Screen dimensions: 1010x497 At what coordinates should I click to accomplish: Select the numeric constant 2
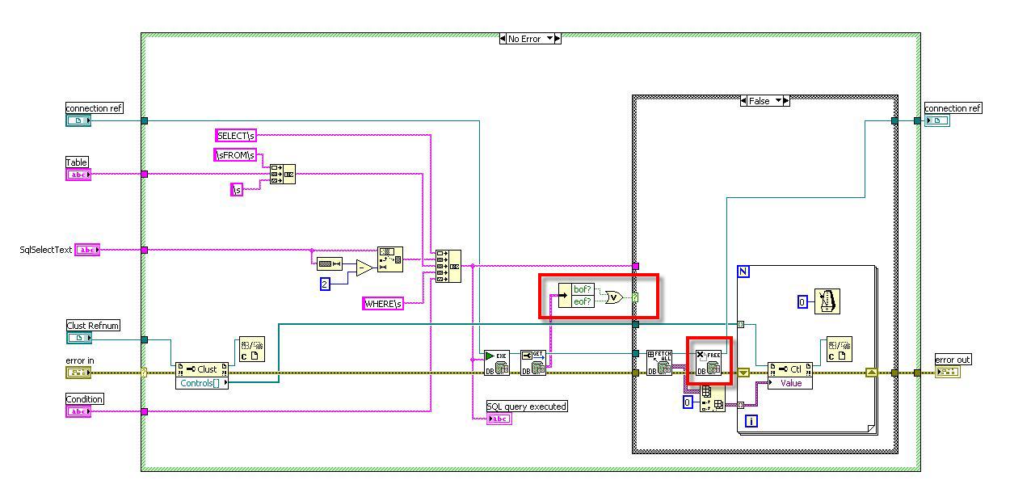click(325, 284)
